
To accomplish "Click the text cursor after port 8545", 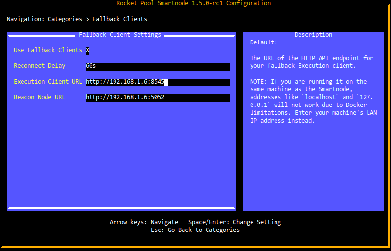I will (166, 82).
